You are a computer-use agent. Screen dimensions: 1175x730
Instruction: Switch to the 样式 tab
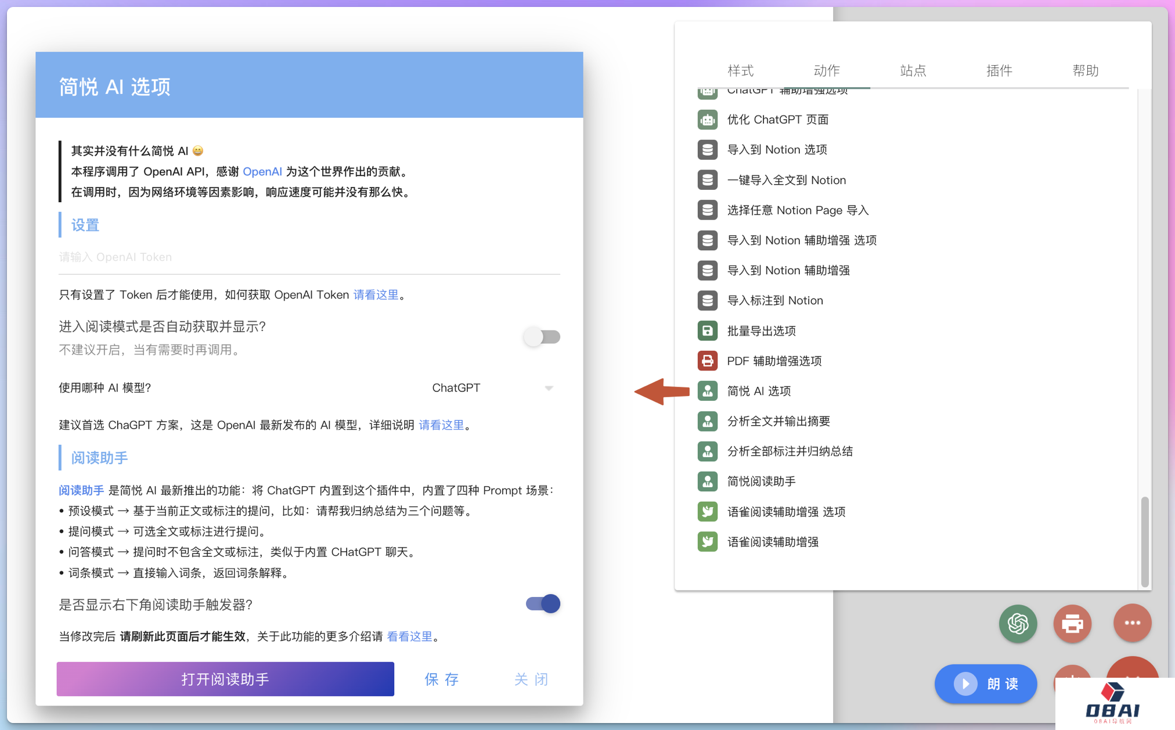pos(740,71)
